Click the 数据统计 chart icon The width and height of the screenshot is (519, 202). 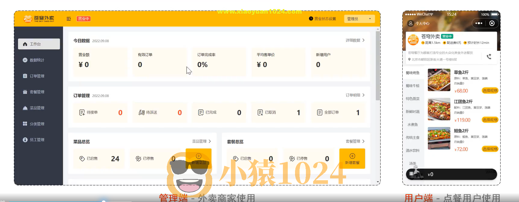click(25, 60)
